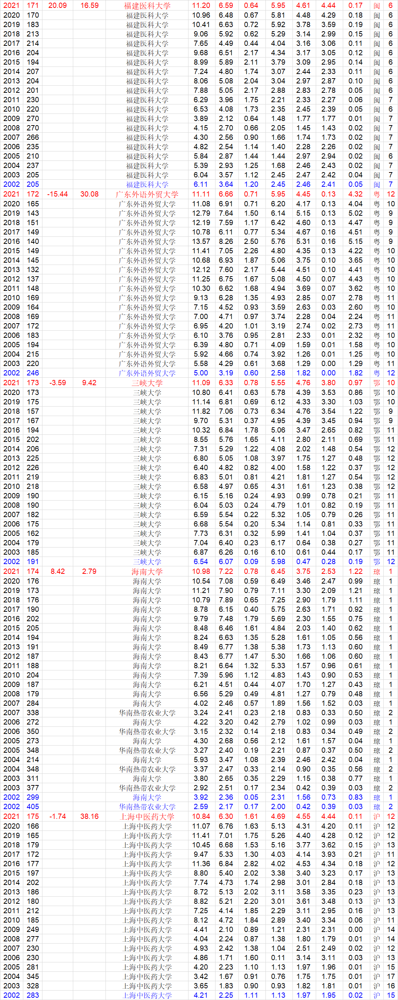Click the red 闽 province mark in the 2021 row
The image size is (398, 1000).
tap(377, 6)
